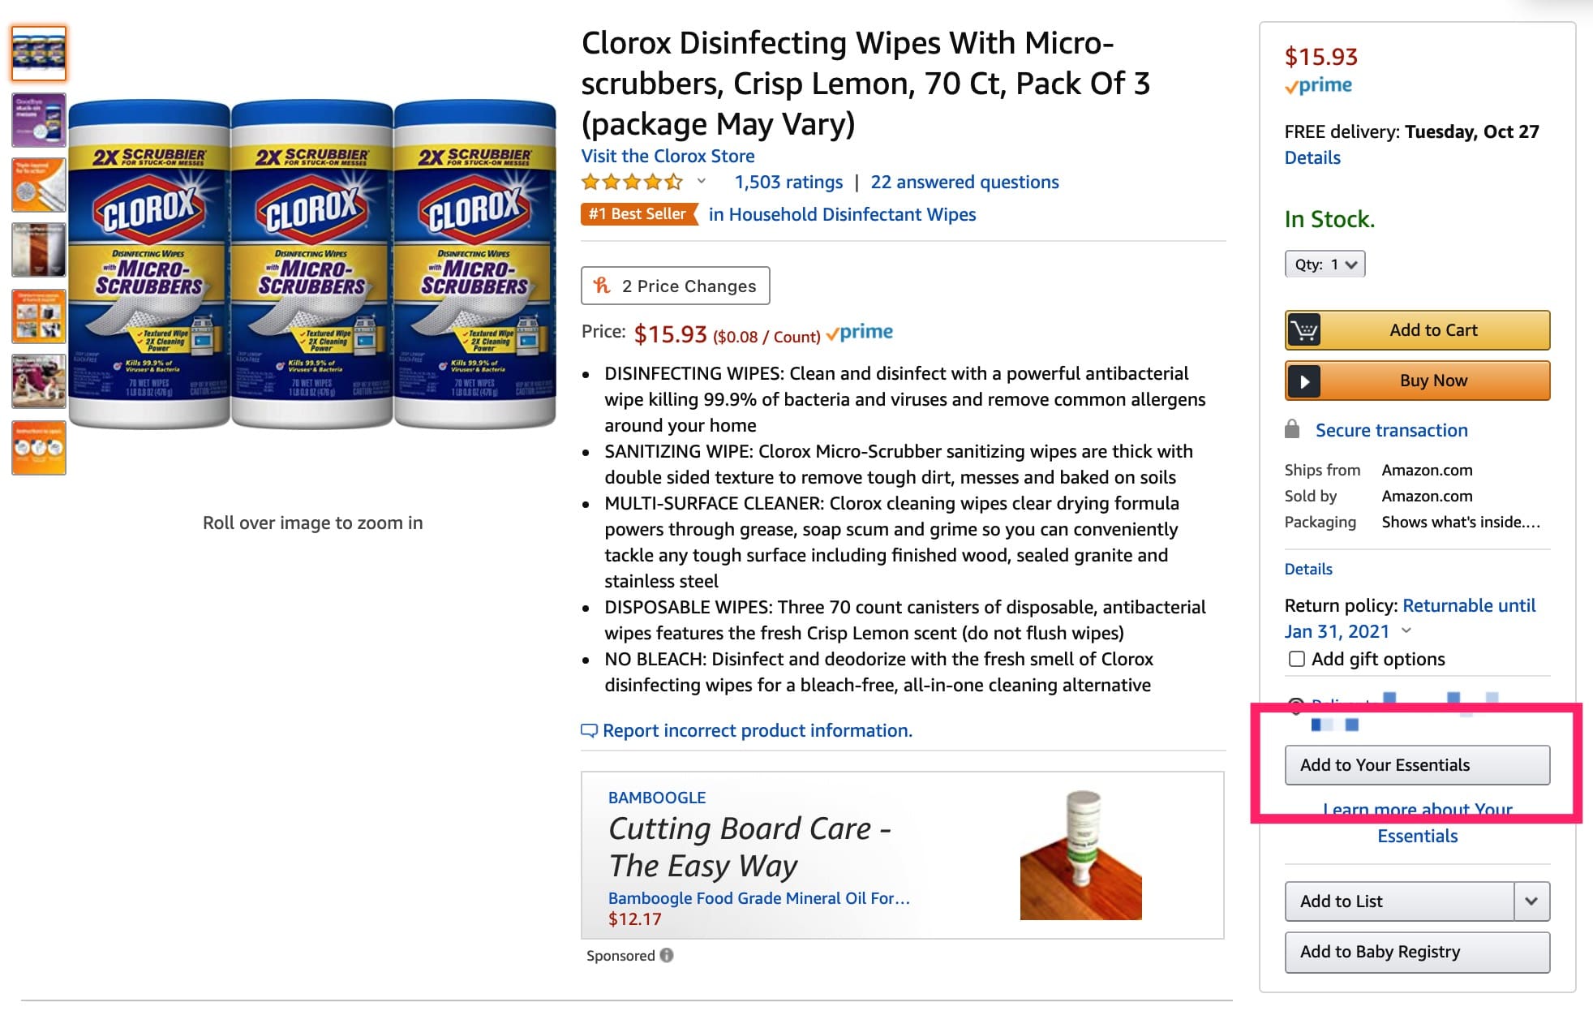Image resolution: width=1593 pixels, height=1011 pixels.
Task: Click the Add to Your Essentials button
Action: pos(1417,764)
